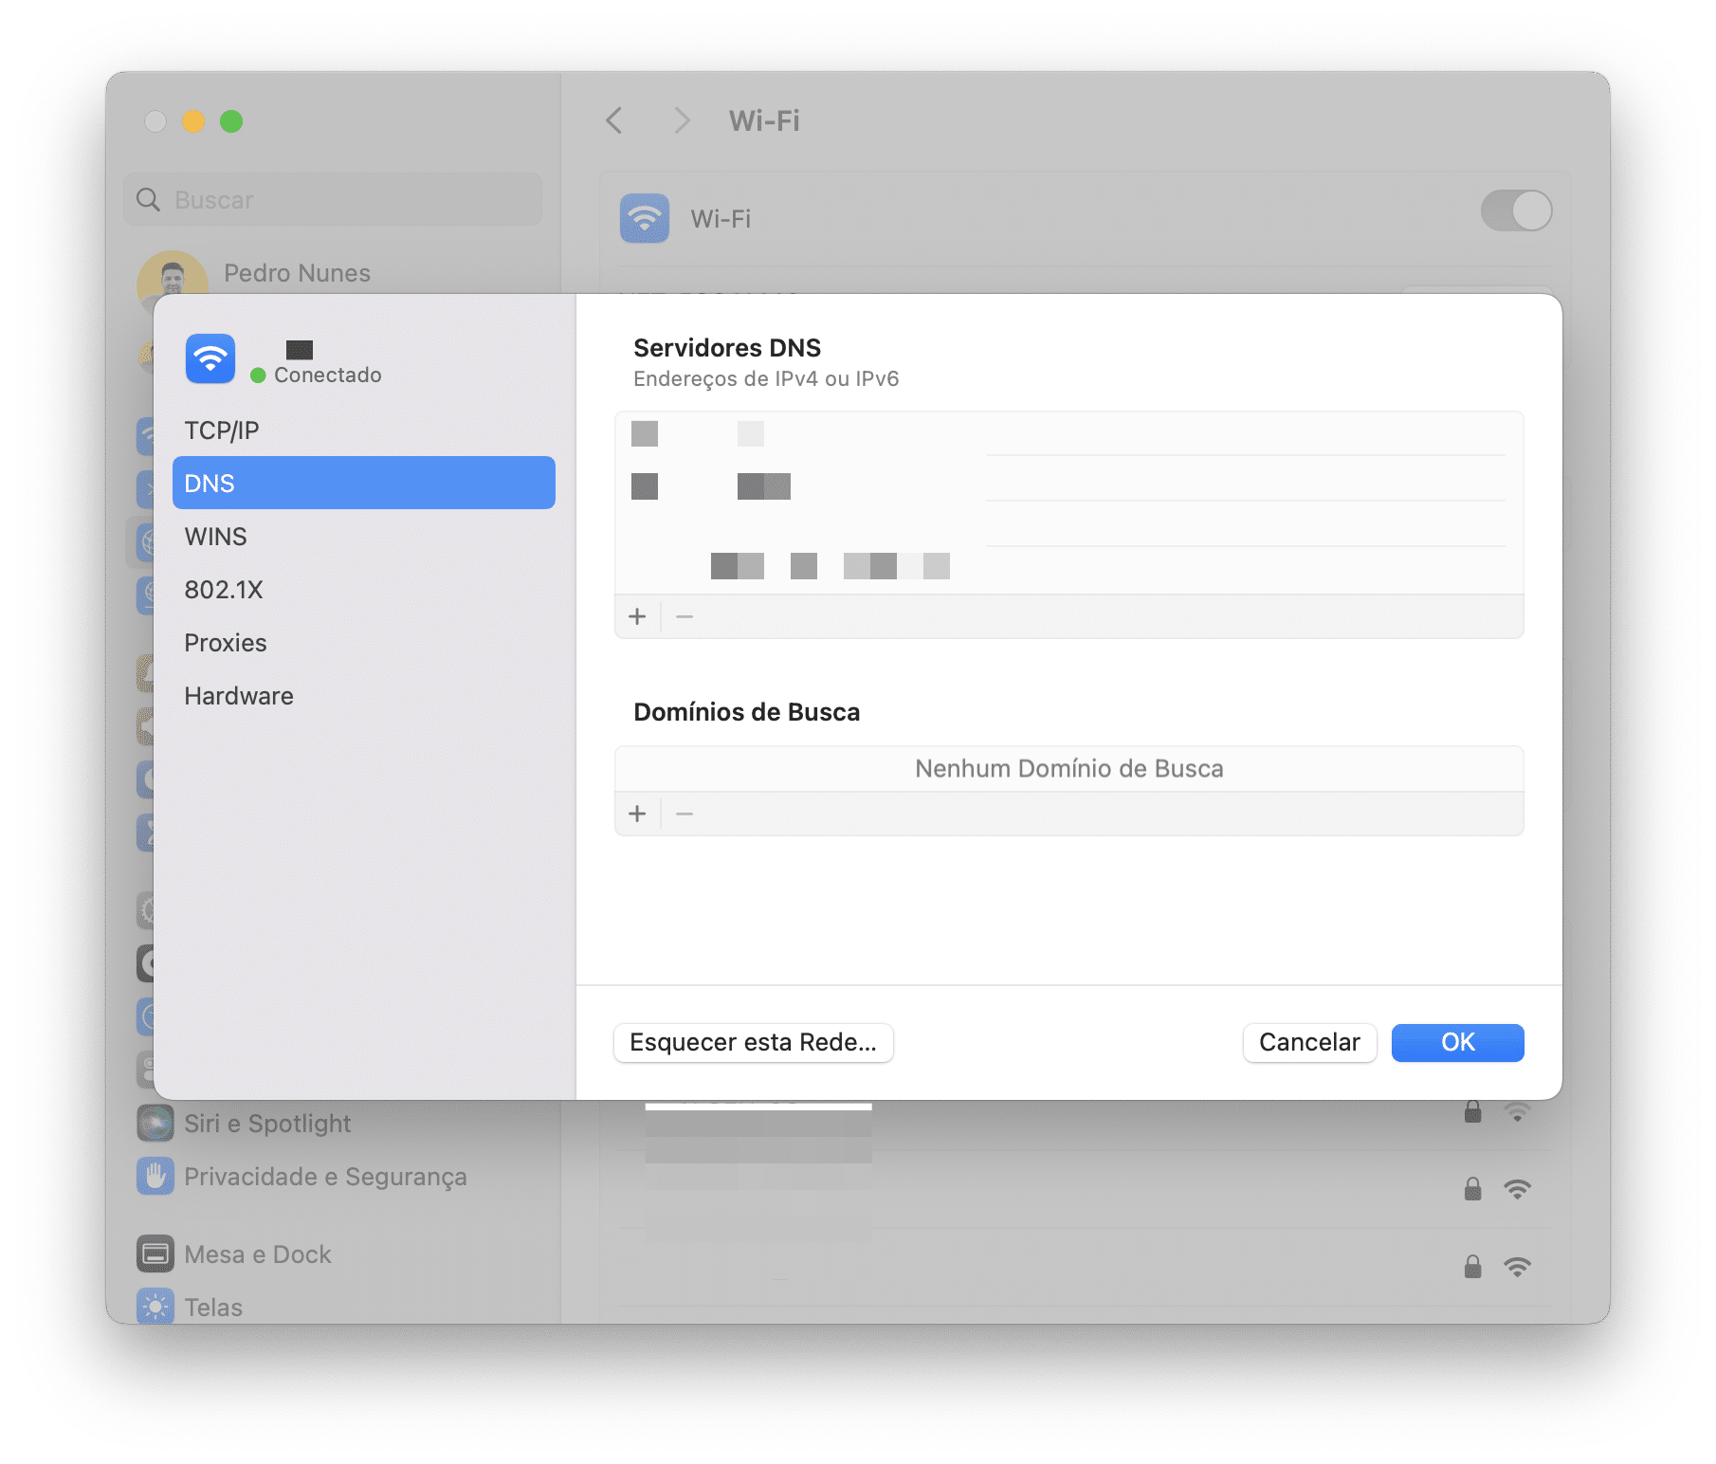1716x1464 pixels.
Task: Open the Hardware tab
Action: click(363, 696)
